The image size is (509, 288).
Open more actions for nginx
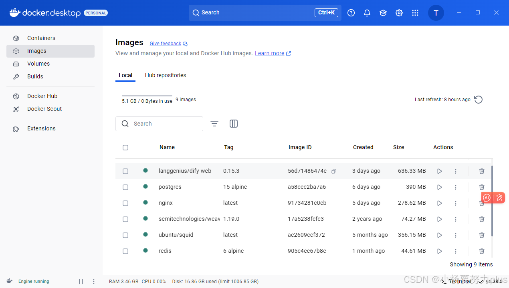tap(456, 203)
